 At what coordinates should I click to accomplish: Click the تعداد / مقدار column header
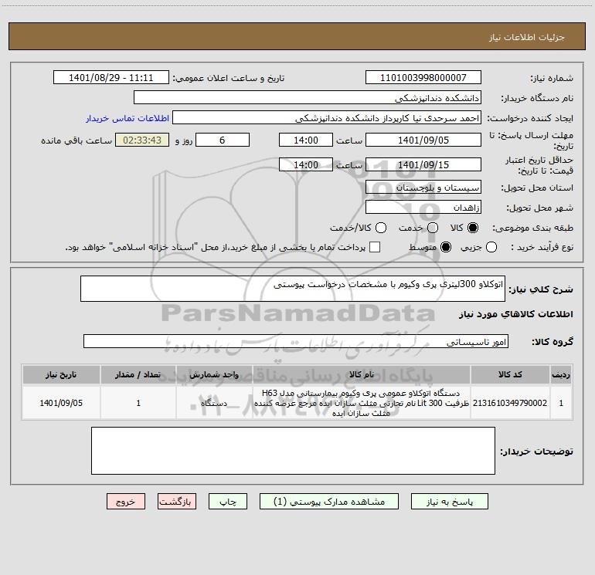coord(138,375)
